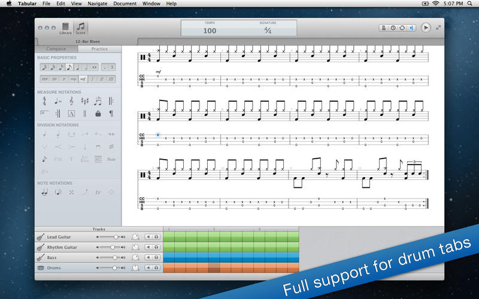The height and width of the screenshot is (299, 479).
Task: Select the whole note duration
Action: (95, 67)
